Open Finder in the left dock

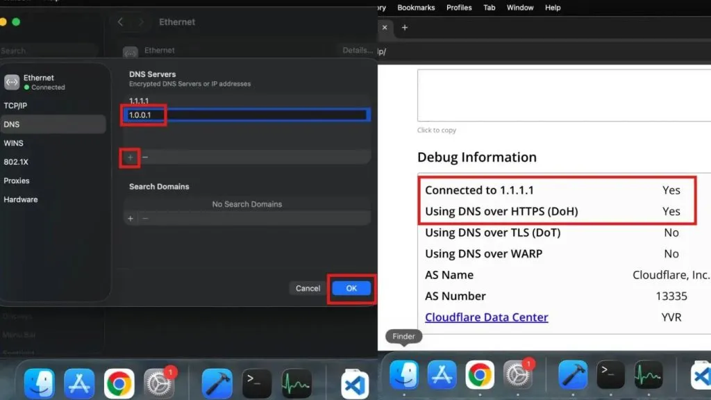click(x=40, y=383)
